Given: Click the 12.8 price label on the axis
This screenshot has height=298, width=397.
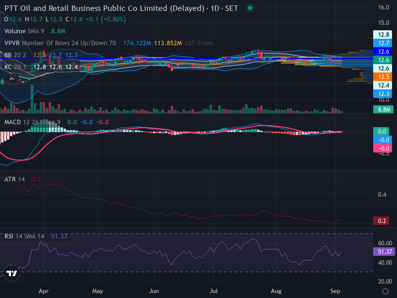Looking at the screenshot, I should pyautogui.click(x=383, y=34).
